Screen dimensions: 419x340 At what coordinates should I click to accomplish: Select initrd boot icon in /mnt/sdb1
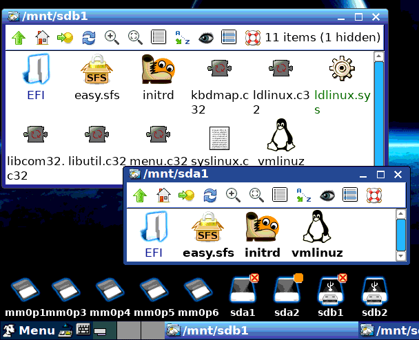coord(159,77)
